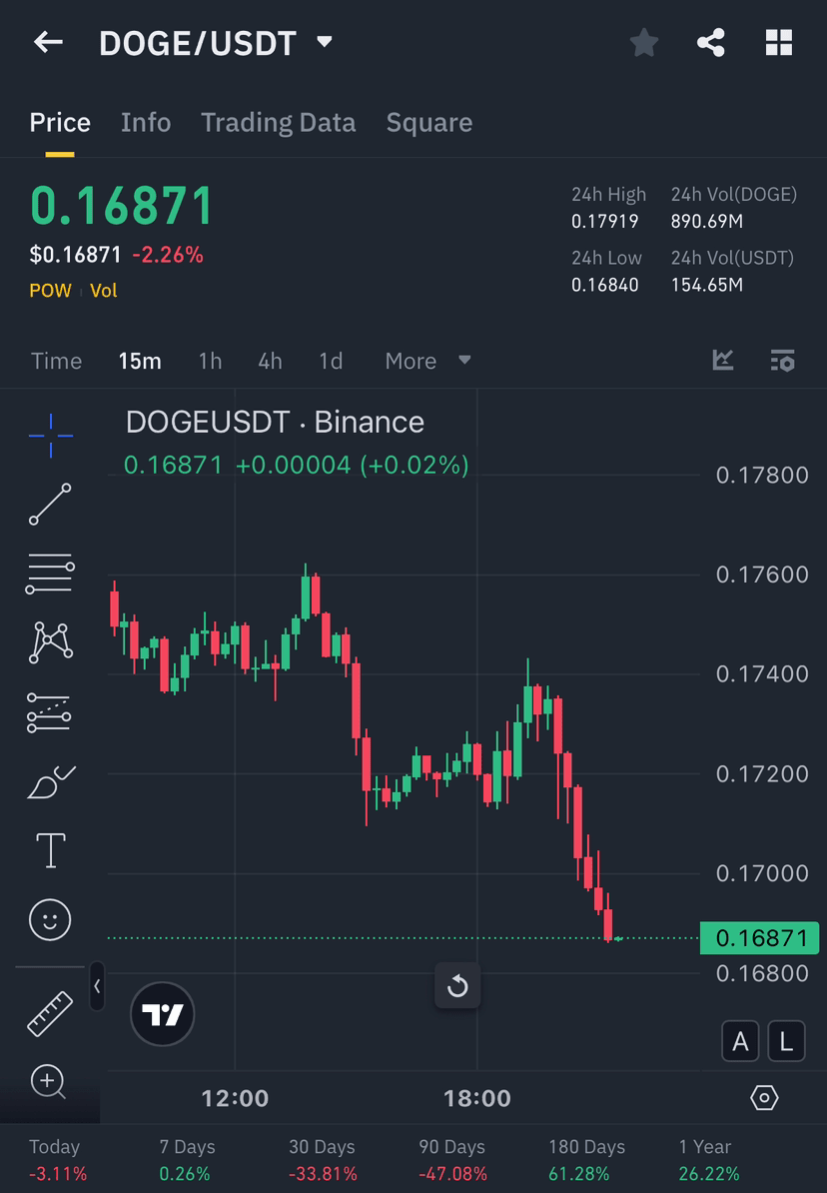Toggle log scale with the L button
Screen dimensions: 827x1193
click(x=786, y=1041)
